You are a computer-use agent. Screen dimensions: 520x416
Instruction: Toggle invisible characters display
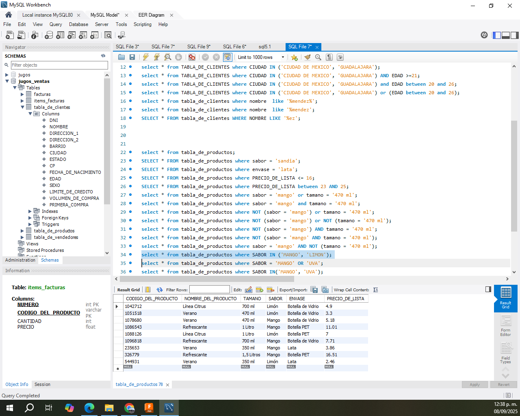click(329, 57)
